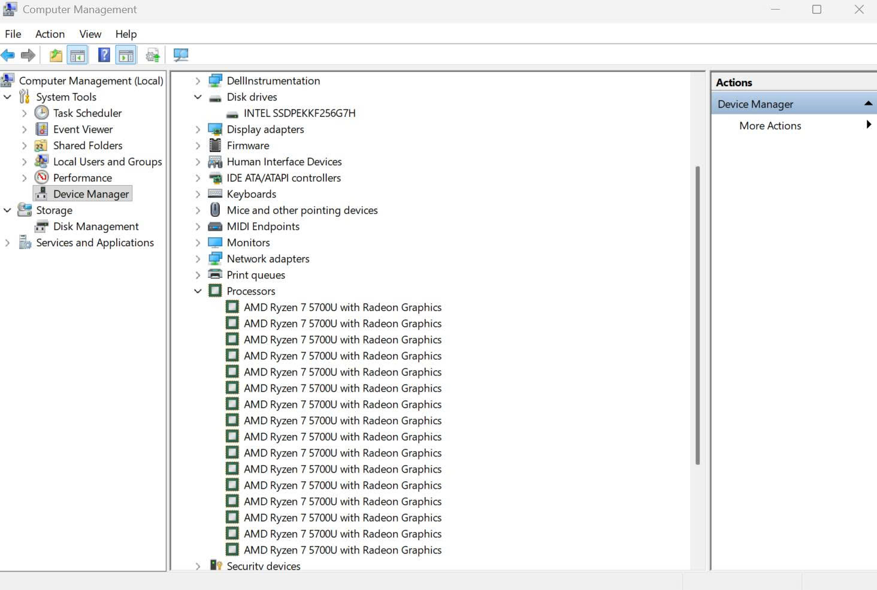
Task: Expand the Monitors category arrow
Action: [198, 243]
